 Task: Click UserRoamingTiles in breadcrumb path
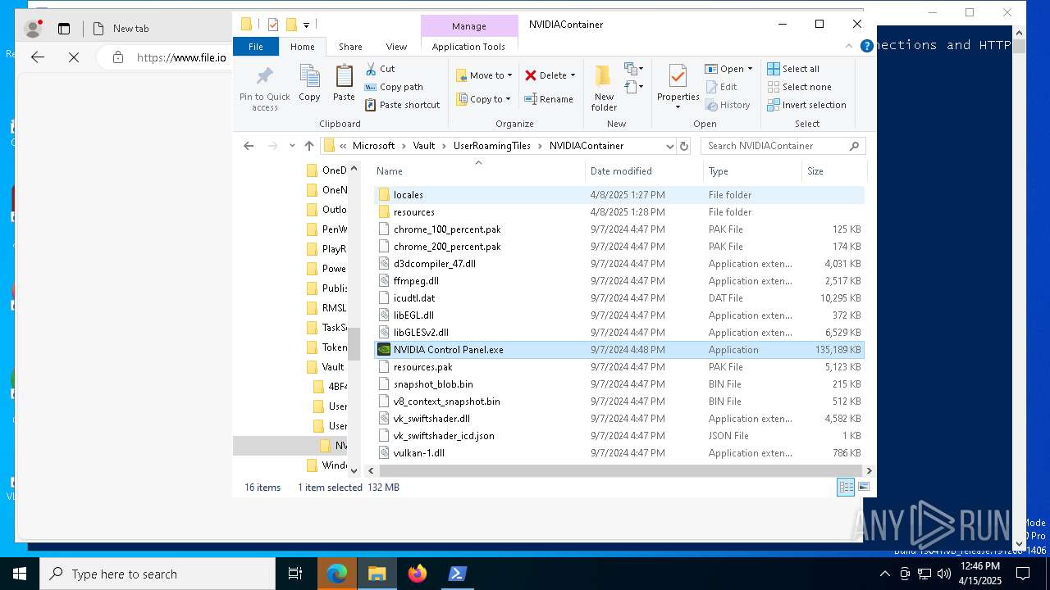click(491, 146)
